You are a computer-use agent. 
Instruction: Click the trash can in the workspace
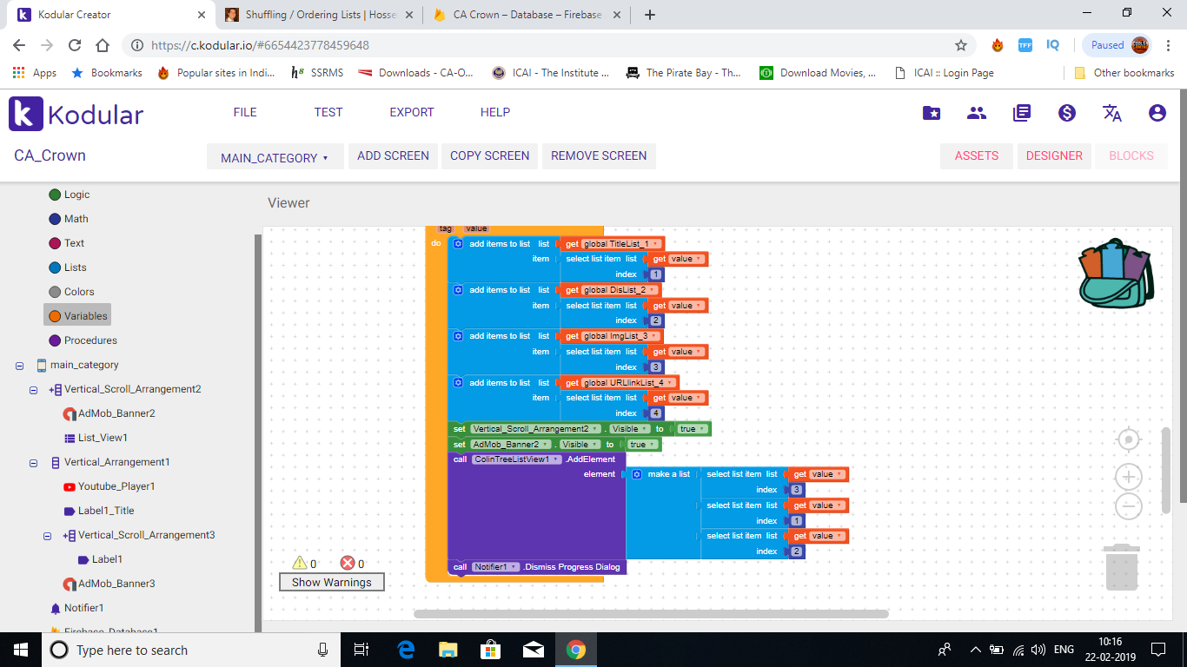1121,567
